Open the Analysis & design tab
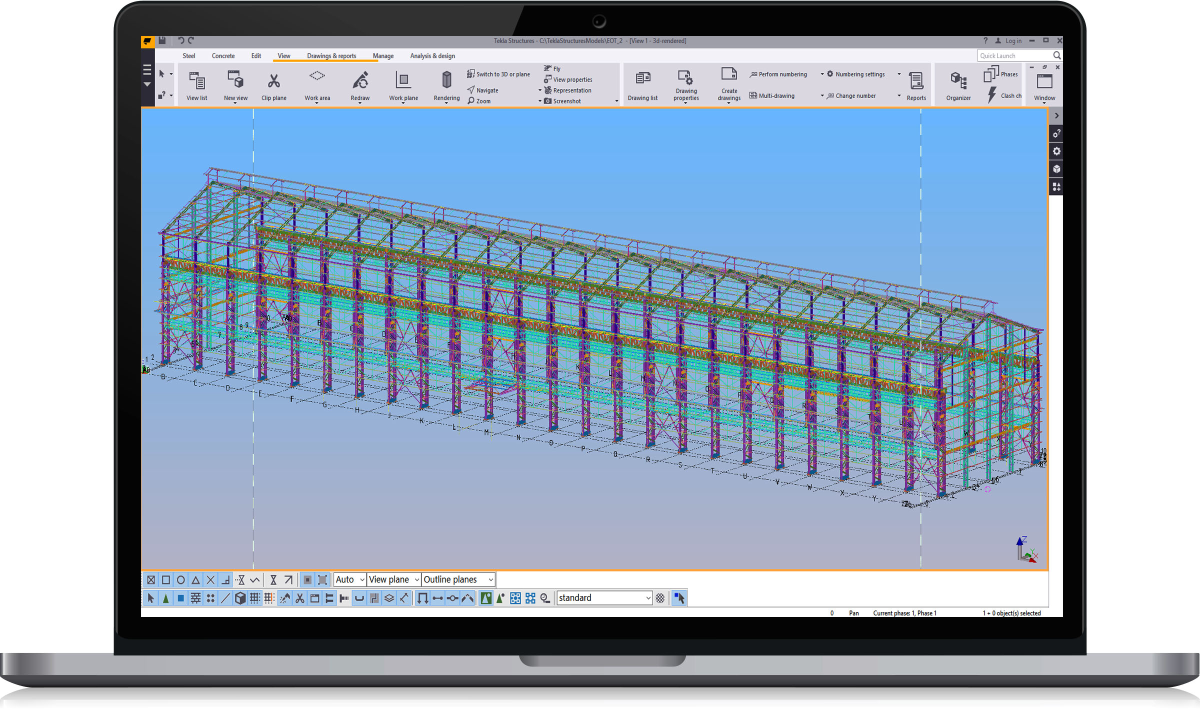The width and height of the screenshot is (1200, 722). [x=432, y=56]
